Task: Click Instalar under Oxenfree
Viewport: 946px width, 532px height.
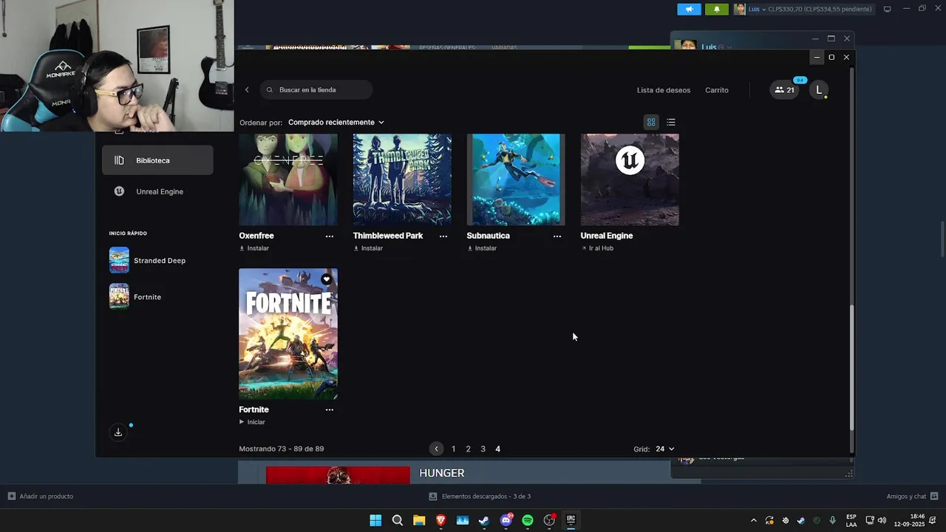Action: pos(254,248)
